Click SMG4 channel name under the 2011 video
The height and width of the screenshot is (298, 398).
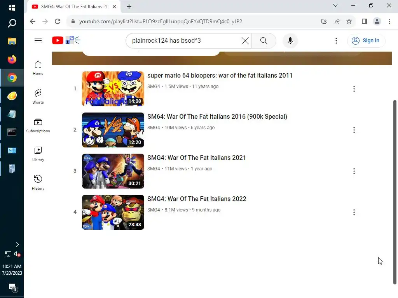[x=154, y=87]
